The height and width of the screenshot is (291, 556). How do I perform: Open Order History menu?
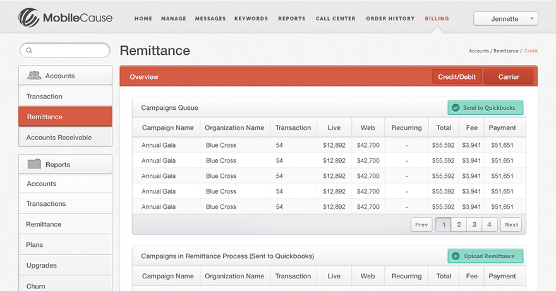[x=390, y=19]
